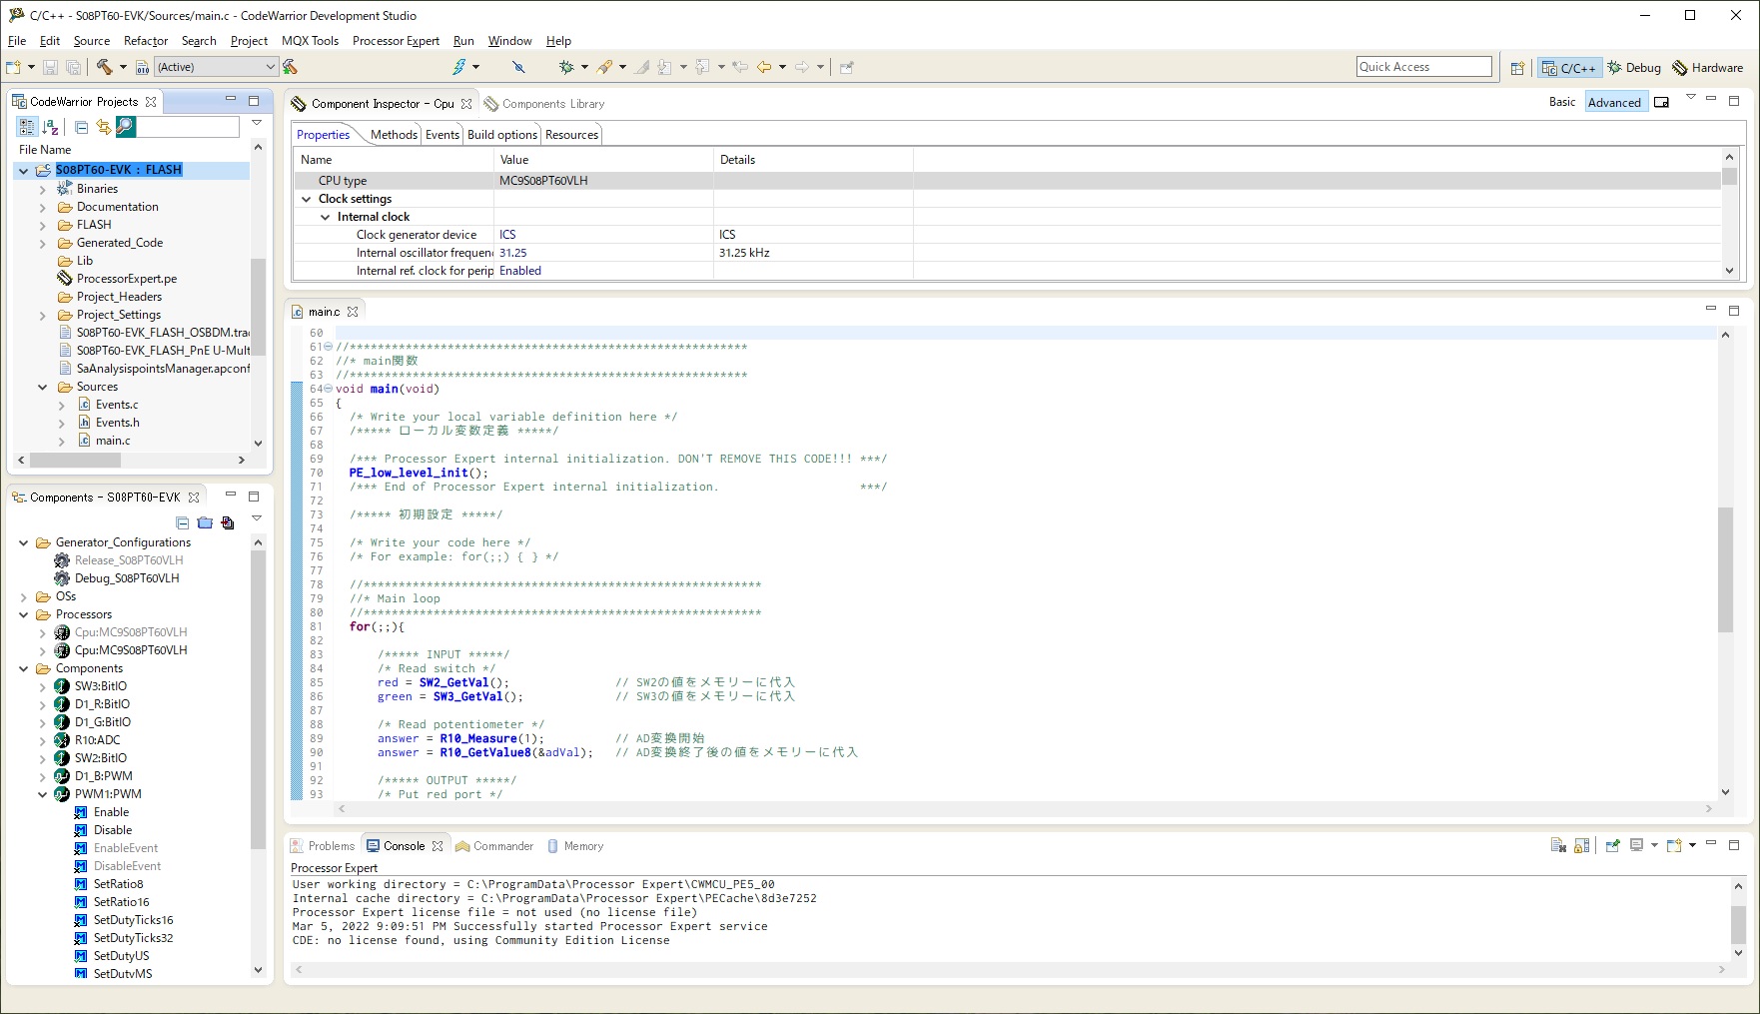Image resolution: width=1760 pixels, height=1014 pixels.
Task: Click the Build hammer icon in toolbar
Action: tap(104, 67)
